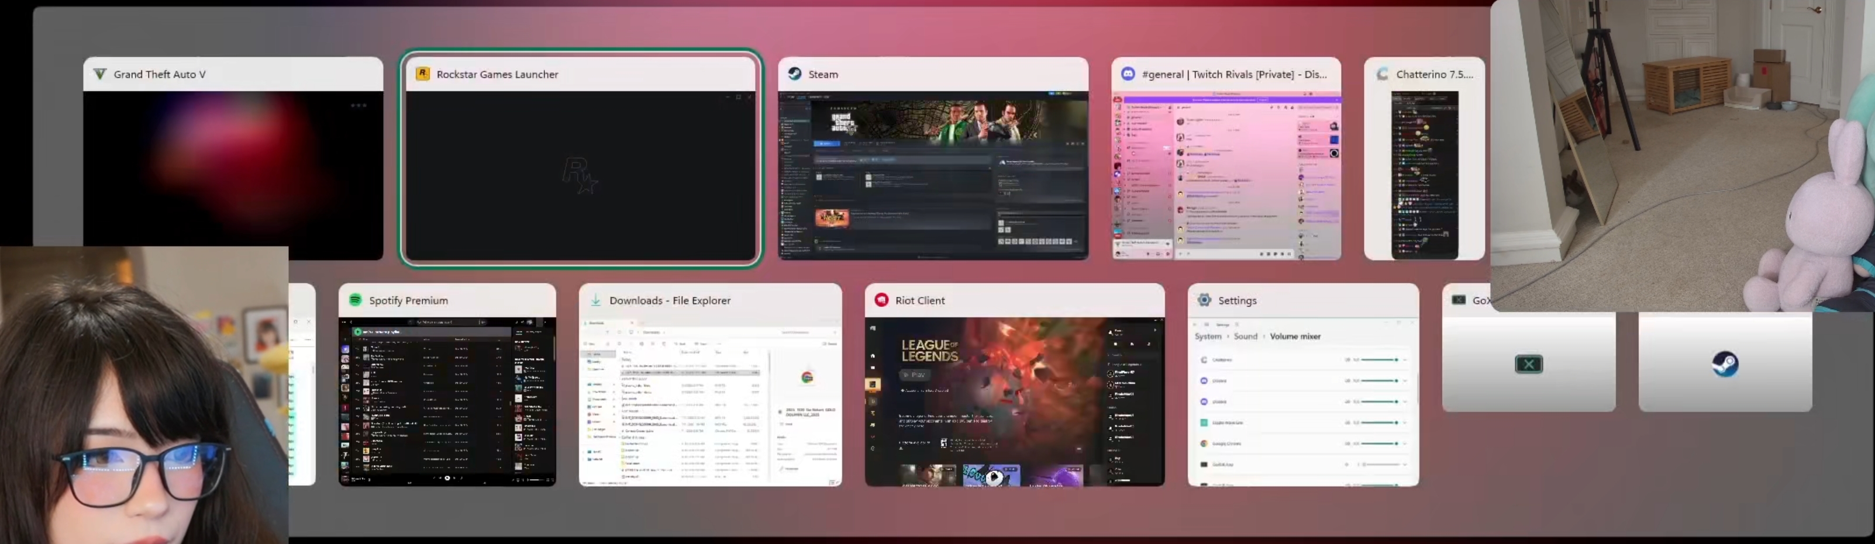Click the Grand Theft Auto V title icon
The width and height of the screenshot is (1875, 544).
click(100, 74)
